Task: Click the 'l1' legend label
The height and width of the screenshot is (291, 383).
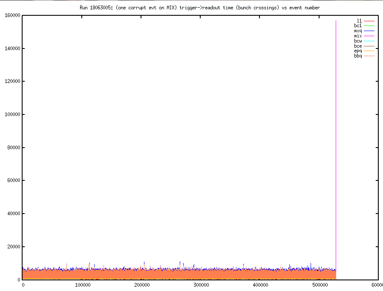Action: [x=359, y=21]
